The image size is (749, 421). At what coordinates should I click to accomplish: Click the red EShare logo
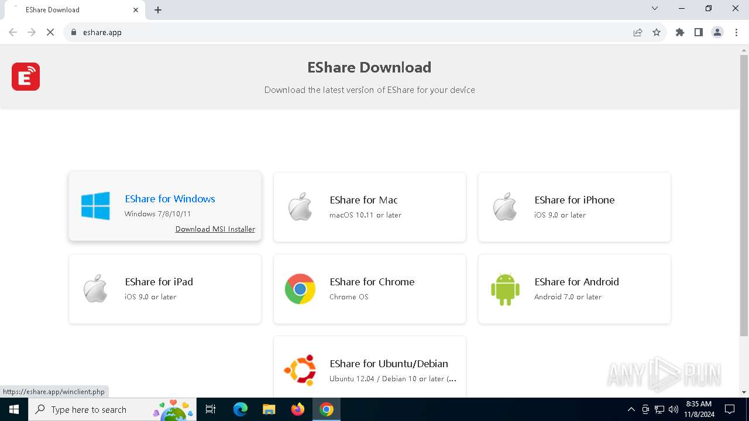coord(26,77)
